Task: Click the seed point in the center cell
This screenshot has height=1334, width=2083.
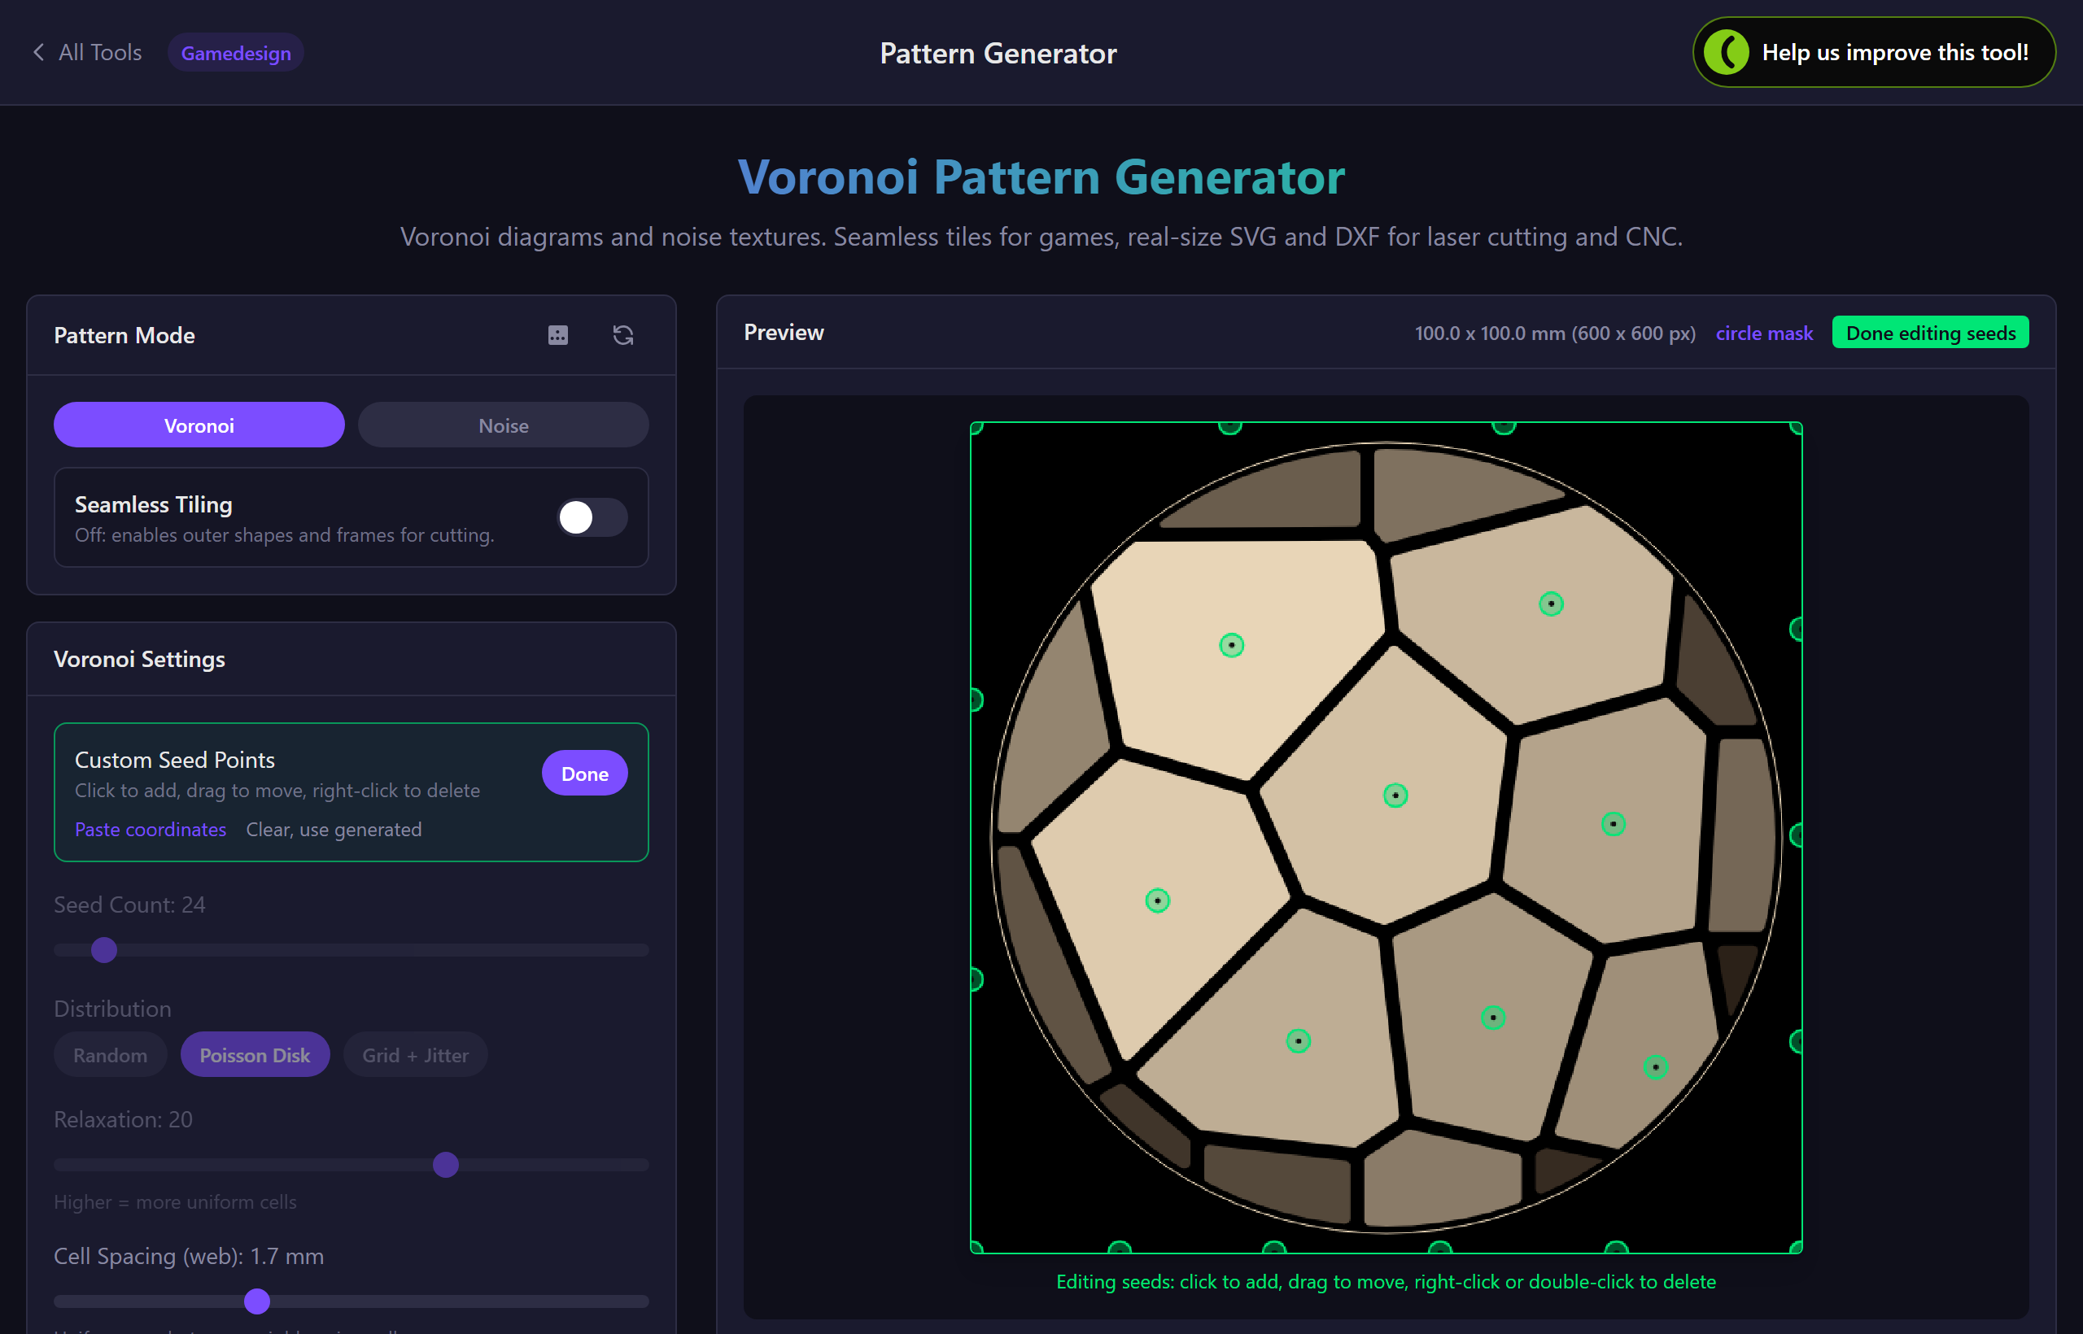Action: (x=1395, y=796)
